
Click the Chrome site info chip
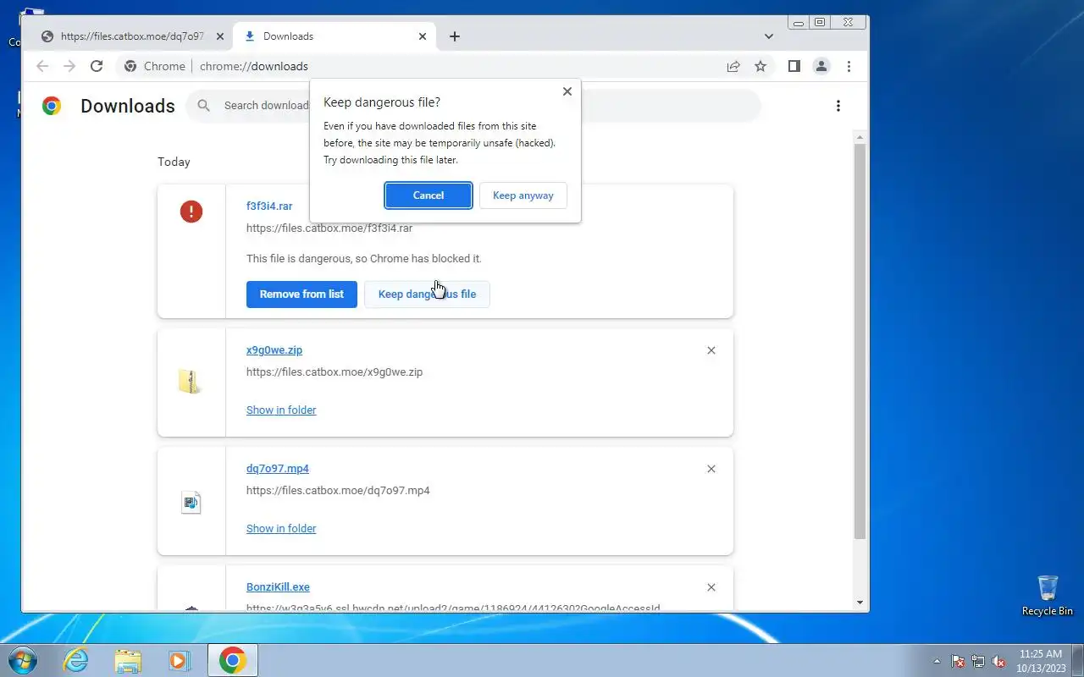[155, 66]
